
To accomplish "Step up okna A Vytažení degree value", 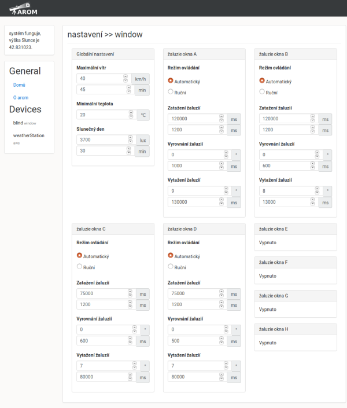I will point(226,189).
